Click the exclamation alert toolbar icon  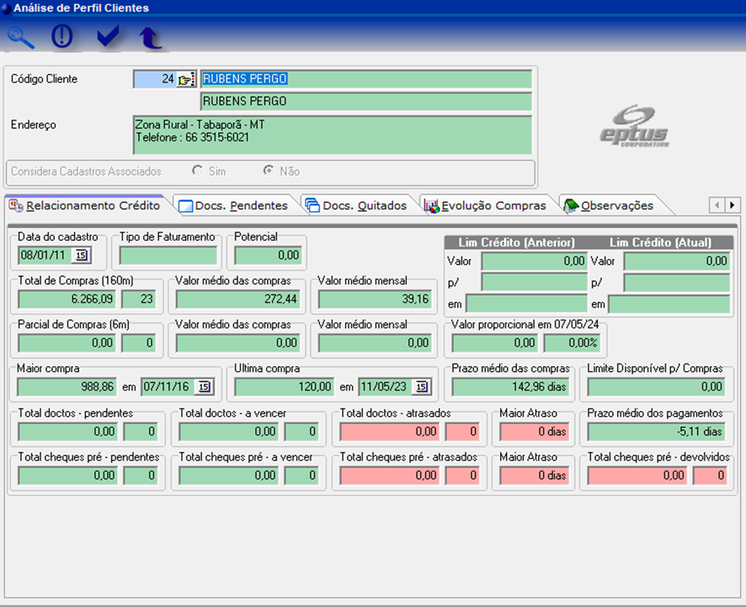[x=63, y=38]
